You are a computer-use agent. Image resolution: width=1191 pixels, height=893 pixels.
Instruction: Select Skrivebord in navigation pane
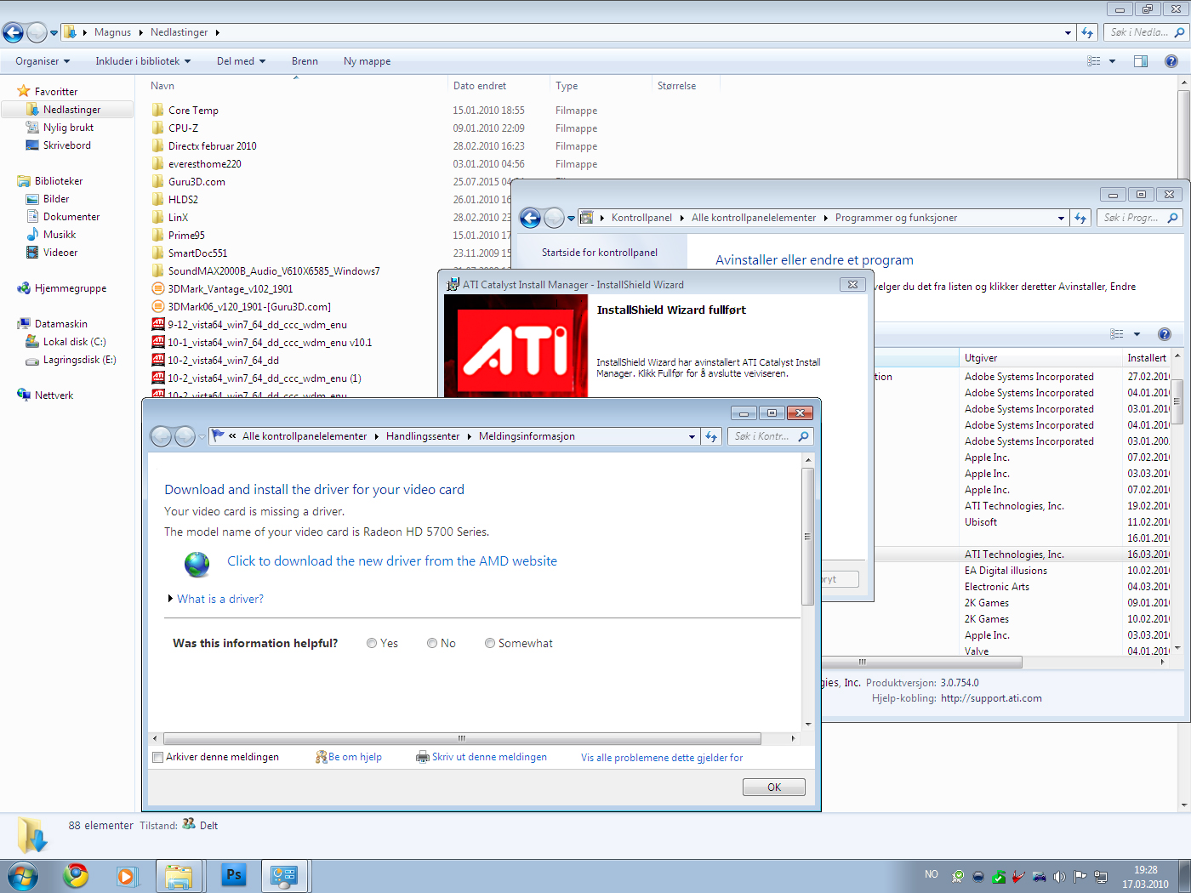coord(67,145)
